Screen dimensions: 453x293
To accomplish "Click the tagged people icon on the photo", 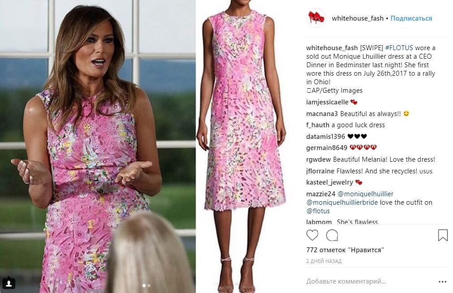I will coord(9,283).
